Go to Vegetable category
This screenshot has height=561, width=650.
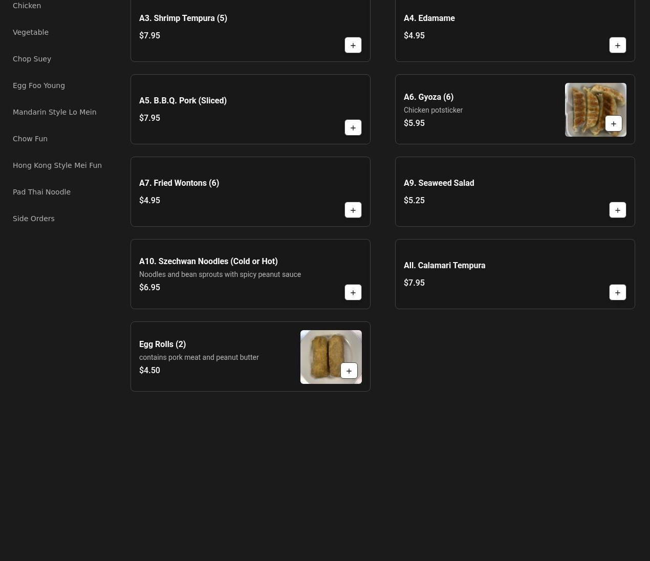(x=31, y=32)
